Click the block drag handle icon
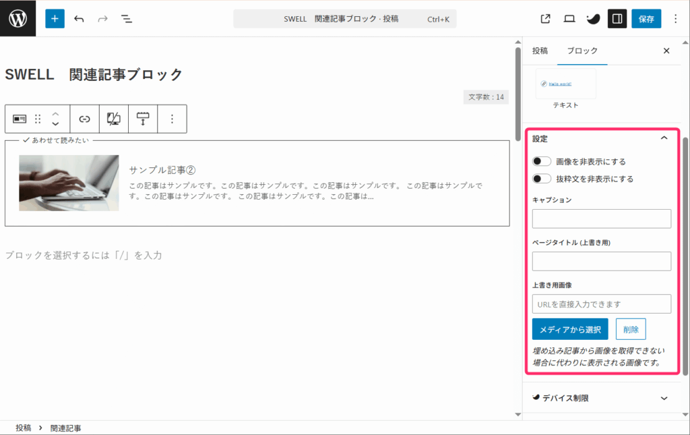 [x=38, y=119]
